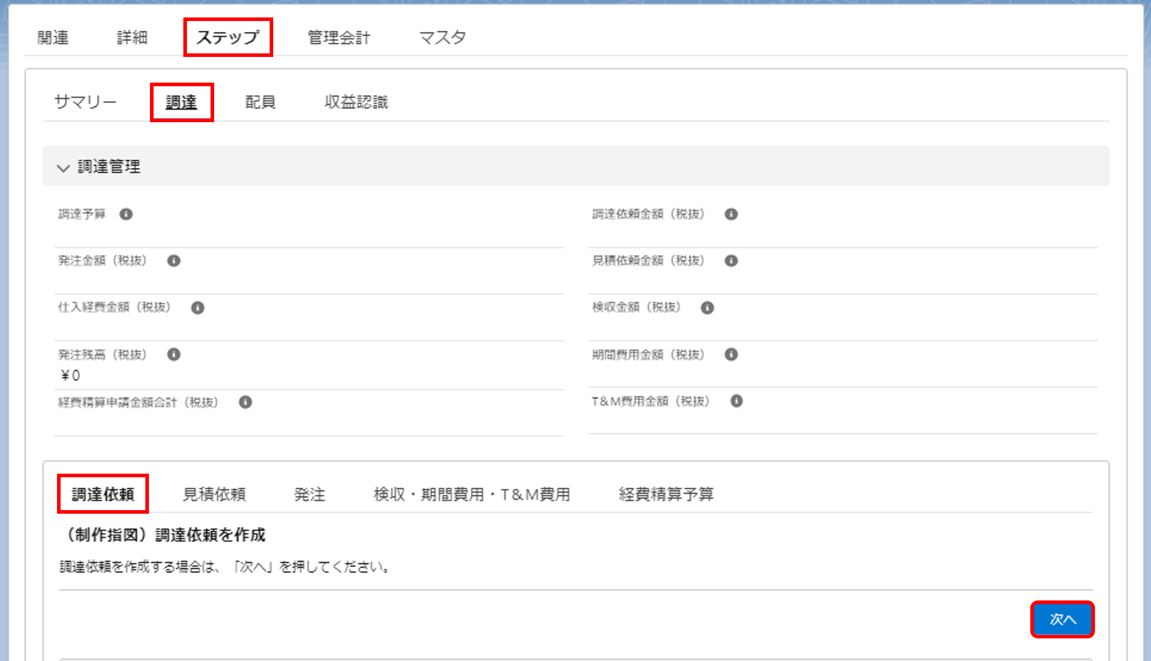Click info icon next to 発注金額（税抜）
Viewport: 1151px width, 661px height.
tap(174, 261)
